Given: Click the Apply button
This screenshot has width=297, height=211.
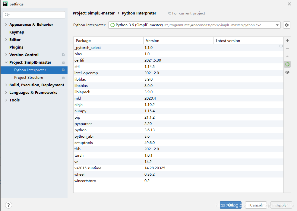Looking at the screenshot, I should [x=281, y=205].
